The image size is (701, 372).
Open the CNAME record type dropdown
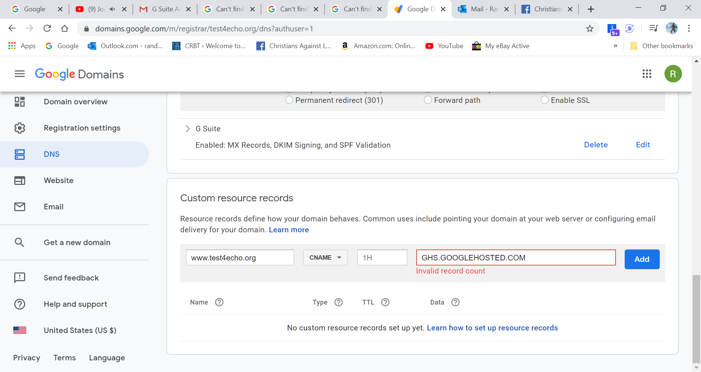(325, 257)
